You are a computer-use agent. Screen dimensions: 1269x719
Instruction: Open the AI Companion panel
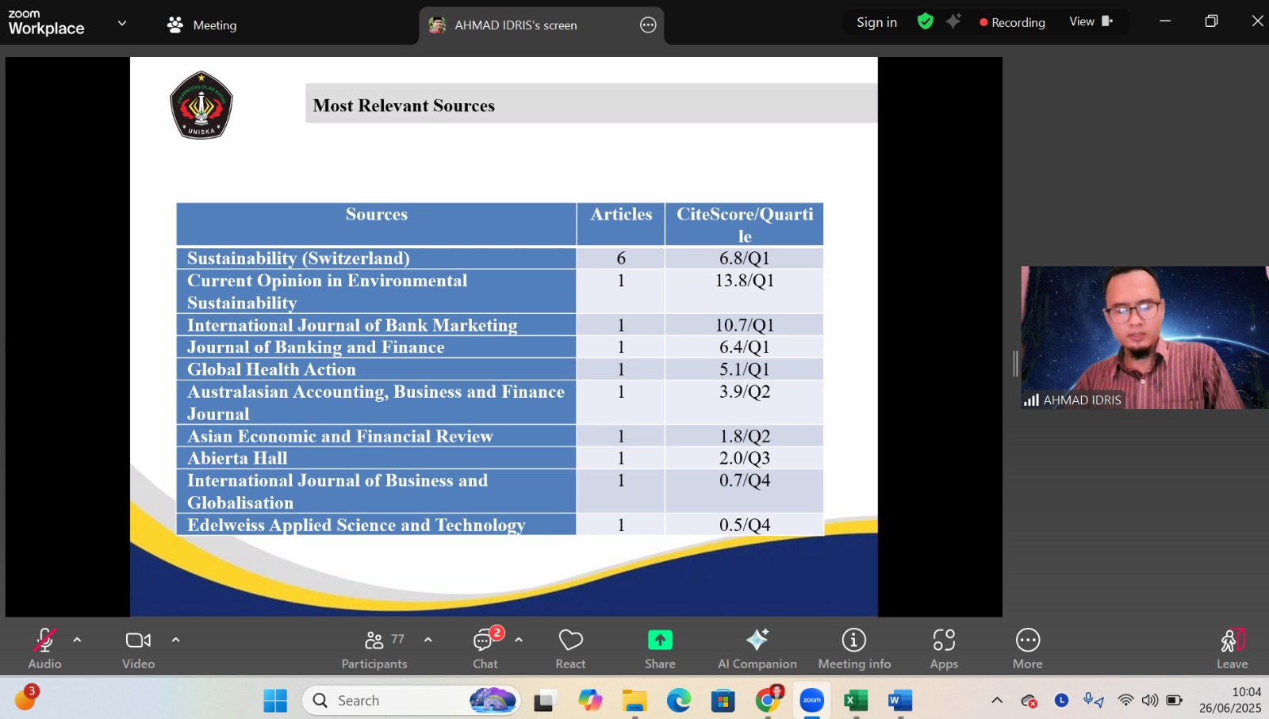tap(757, 648)
